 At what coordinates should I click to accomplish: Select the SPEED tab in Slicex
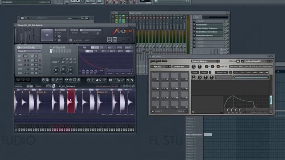click(119, 48)
